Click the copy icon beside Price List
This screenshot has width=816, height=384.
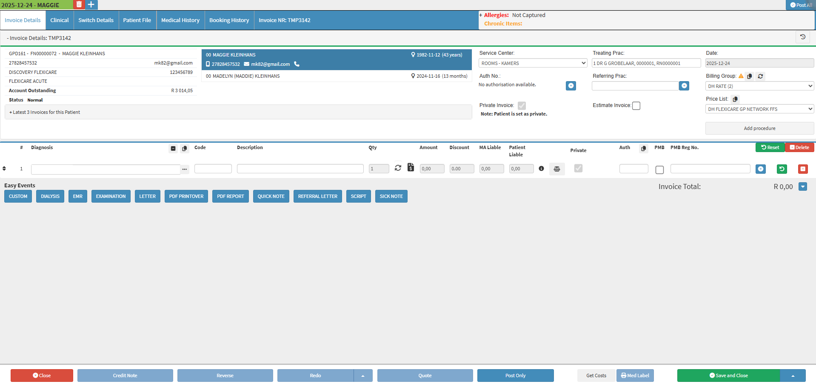click(735, 99)
